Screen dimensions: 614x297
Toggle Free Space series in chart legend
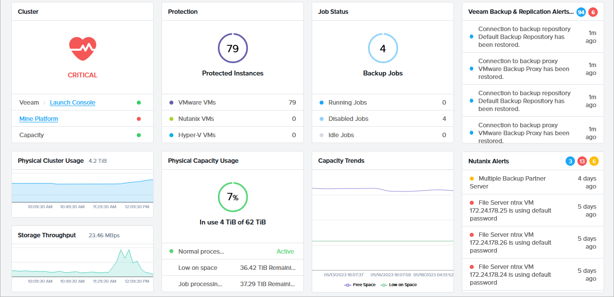(x=360, y=285)
